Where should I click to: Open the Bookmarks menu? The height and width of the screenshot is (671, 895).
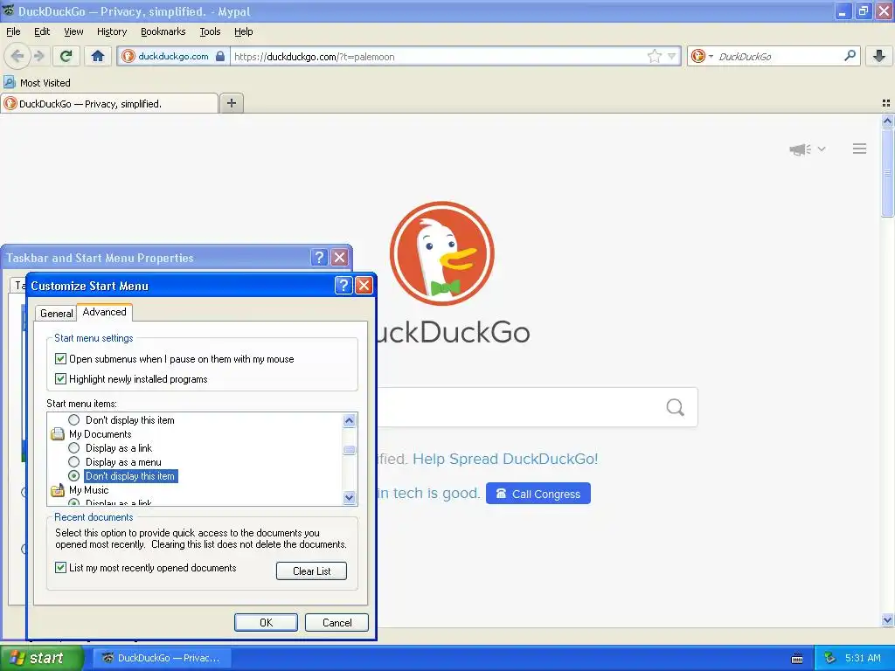[163, 31]
